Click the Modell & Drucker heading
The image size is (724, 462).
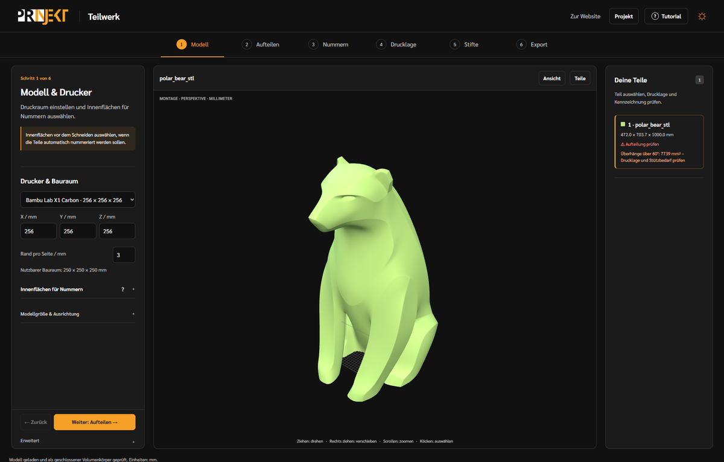click(56, 92)
